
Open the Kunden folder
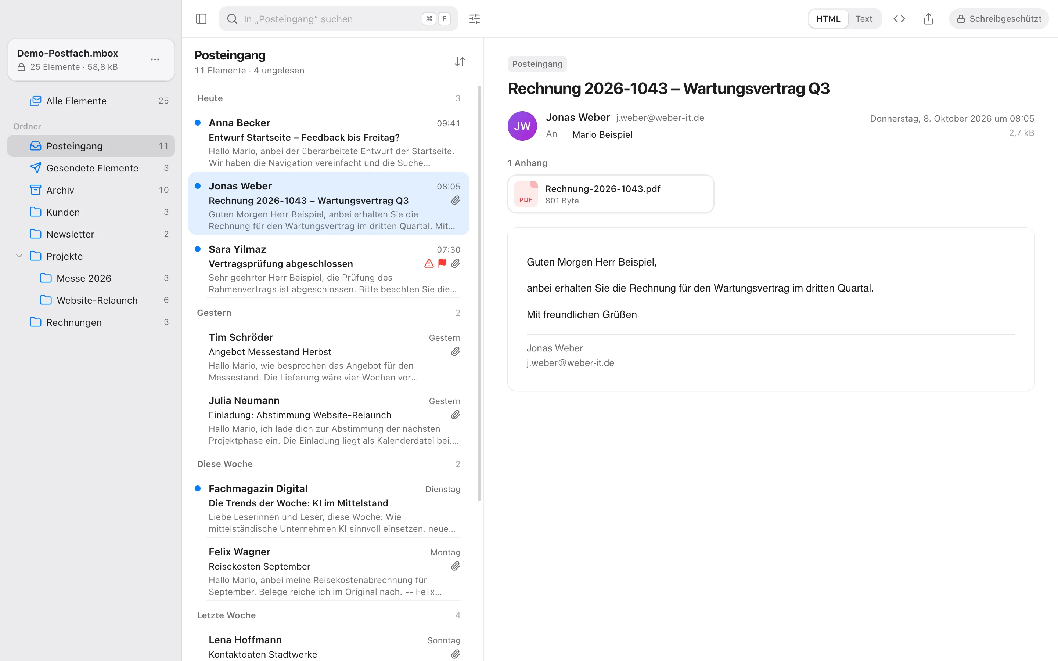pos(91,212)
